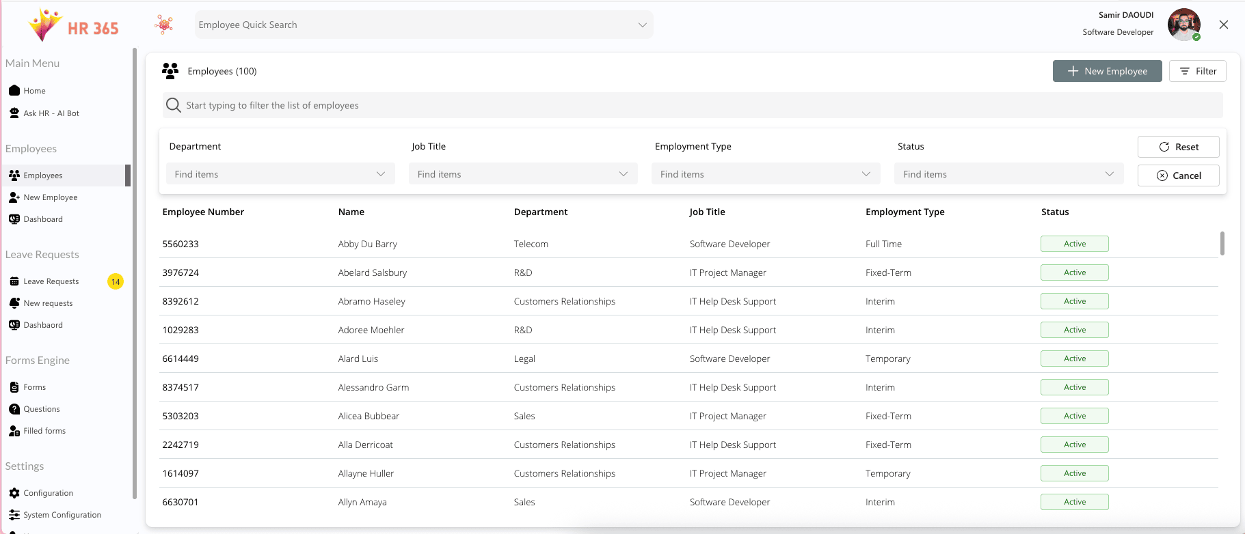1245x534 pixels.
Task: Click the network icon beside quick search
Action: [163, 25]
